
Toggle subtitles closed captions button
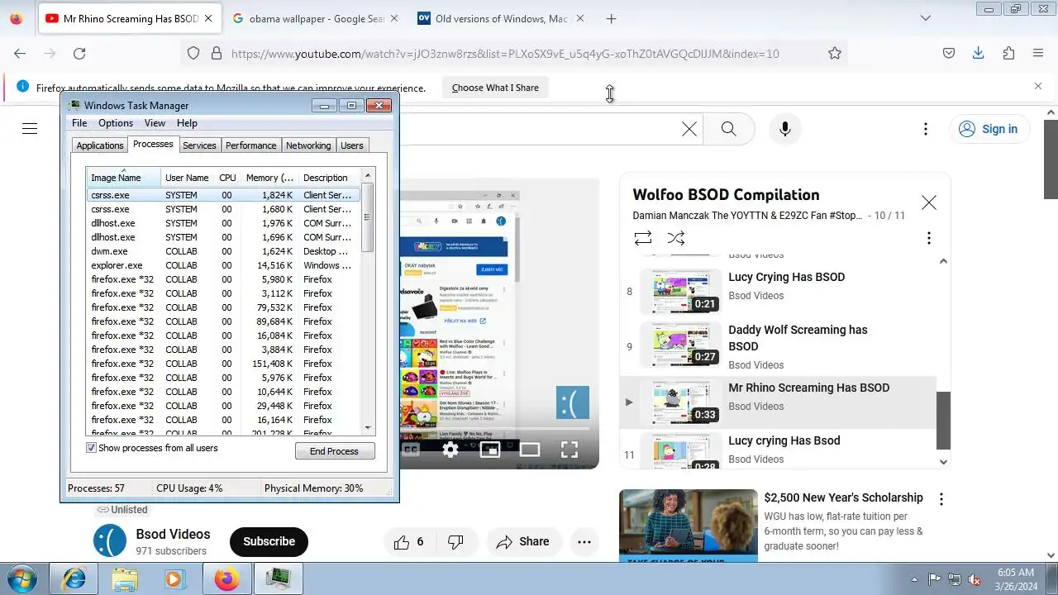pos(411,450)
